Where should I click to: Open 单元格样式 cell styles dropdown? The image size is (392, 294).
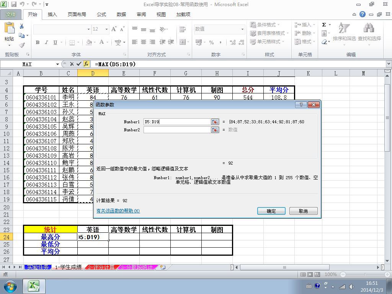tap(267, 41)
